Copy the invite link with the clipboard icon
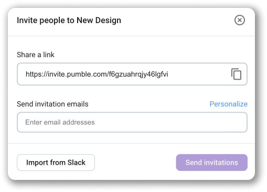The width and height of the screenshot is (267, 192). [236, 74]
